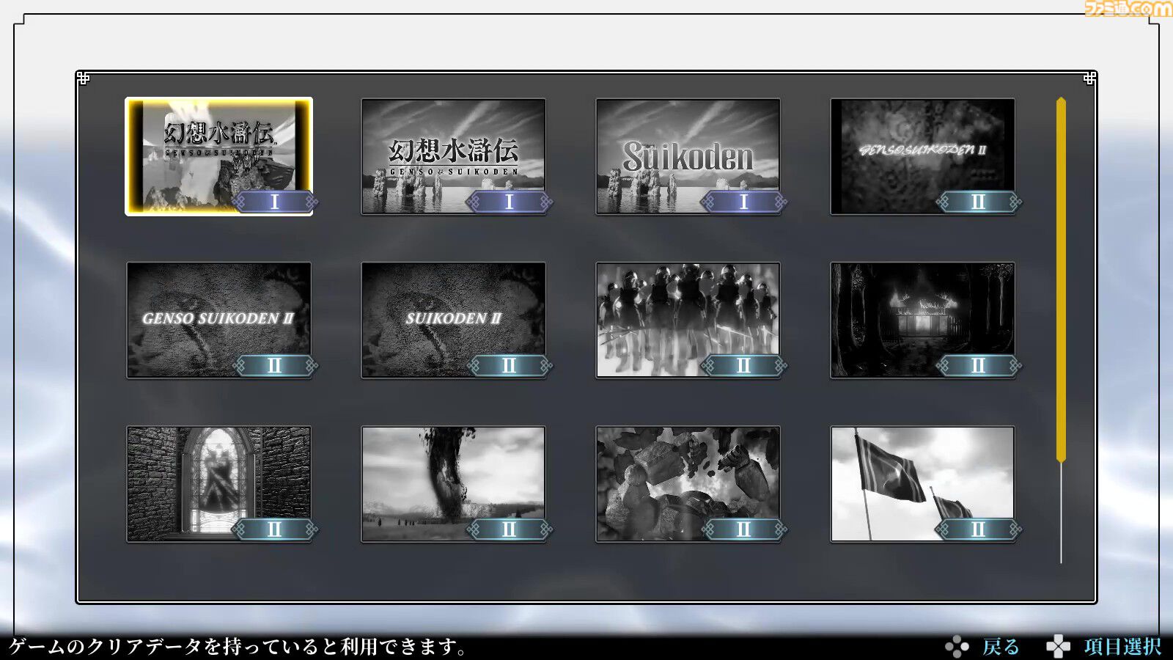Select the waving flags movie
Viewport: 1173px width, 660px height.
pos(922,484)
